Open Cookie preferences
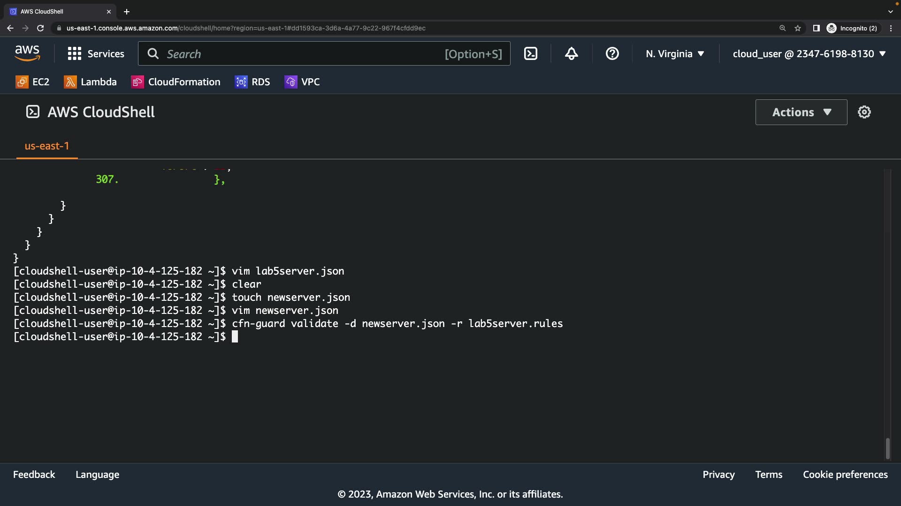This screenshot has height=506, width=901. point(845,475)
